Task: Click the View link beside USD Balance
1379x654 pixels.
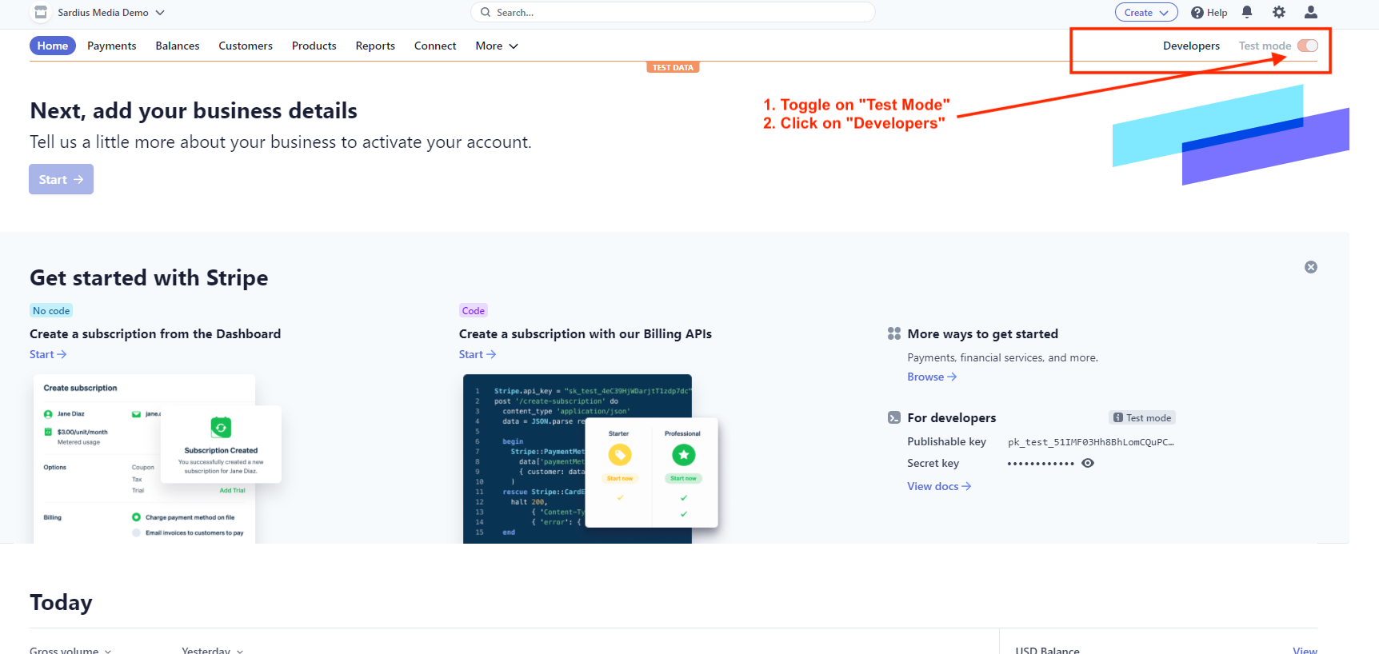Action: coord(1305,649)
